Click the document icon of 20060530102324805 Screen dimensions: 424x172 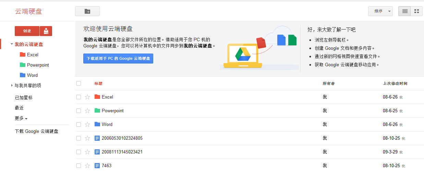click(97, 138)
